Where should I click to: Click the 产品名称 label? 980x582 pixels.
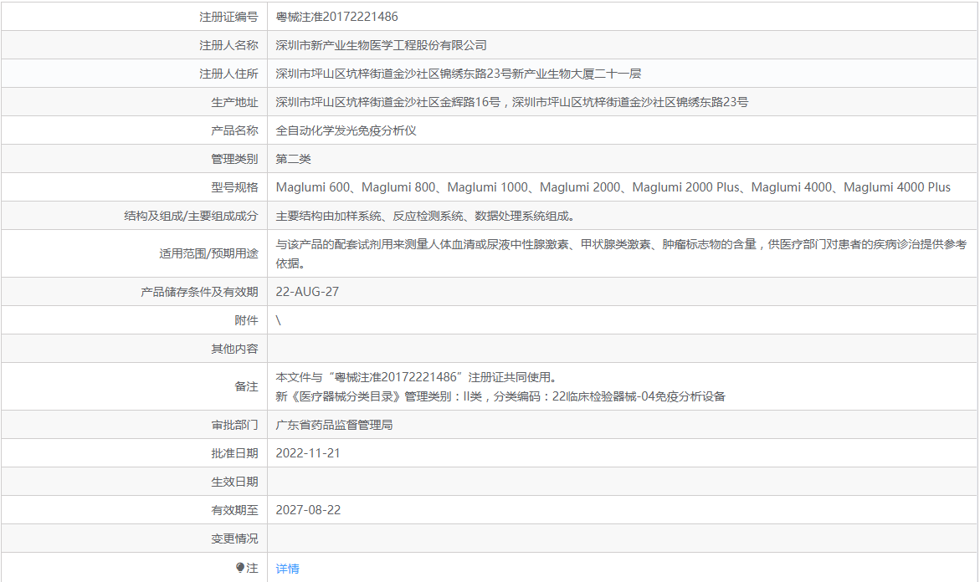[x=234, y=130]
